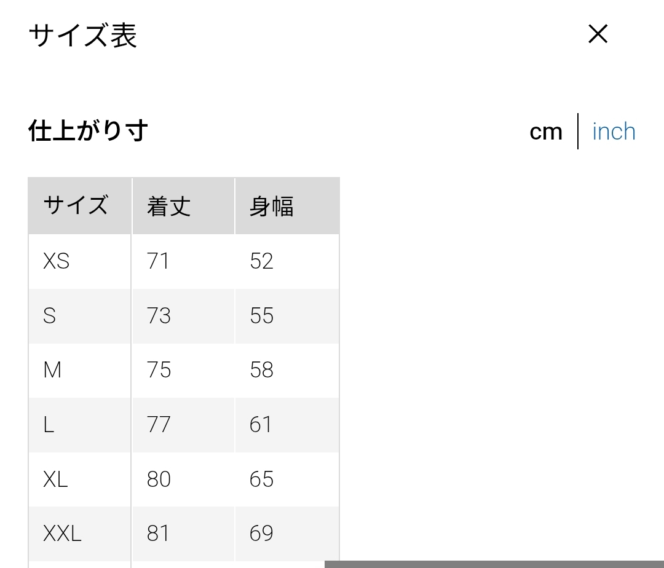The height and width of the screenshot is (568, 664).
Task: Select the XS size row label
Action: tap(57, 261)
